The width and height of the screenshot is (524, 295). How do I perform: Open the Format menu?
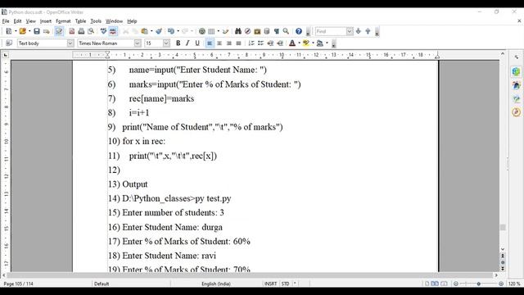pyautogui.click(x=63, y=21)
